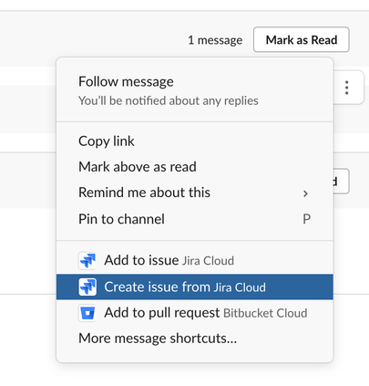Click the P shortcut hint for pinning
The height and width of the screenshot is (386, 369).
tap(306, 219)
